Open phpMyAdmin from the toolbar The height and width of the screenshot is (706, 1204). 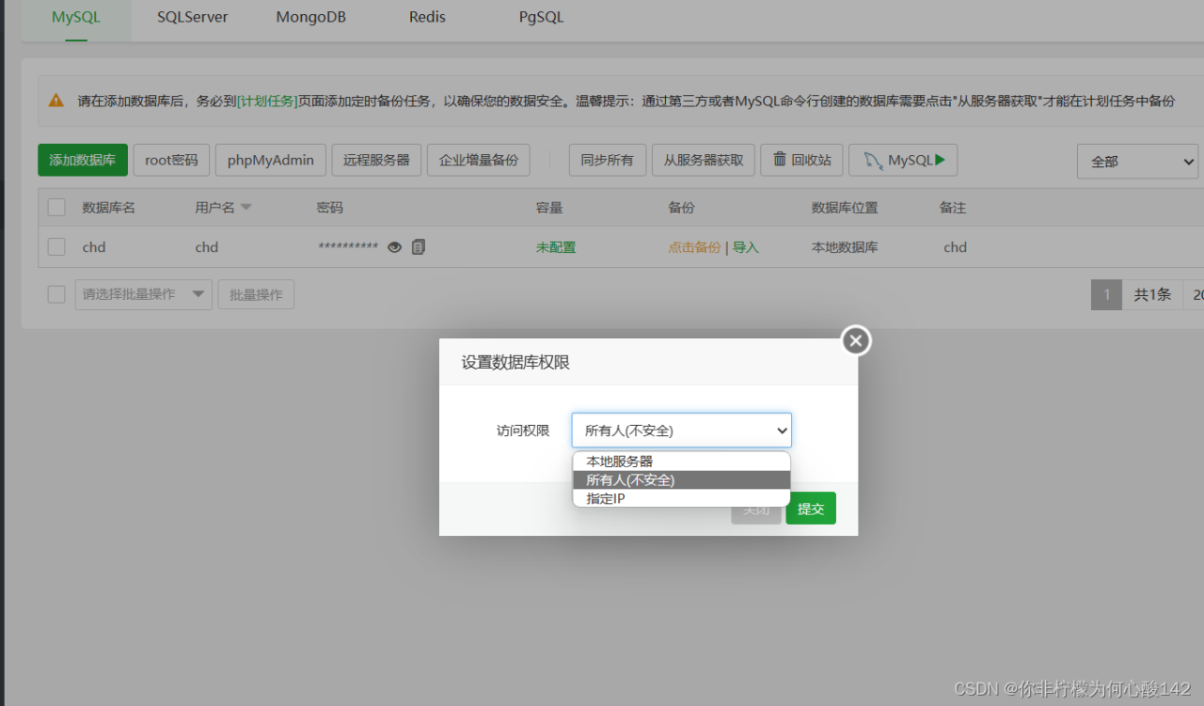click(x=270, y=160)
